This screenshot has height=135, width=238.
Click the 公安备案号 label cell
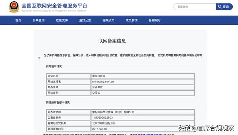(68, 118)
